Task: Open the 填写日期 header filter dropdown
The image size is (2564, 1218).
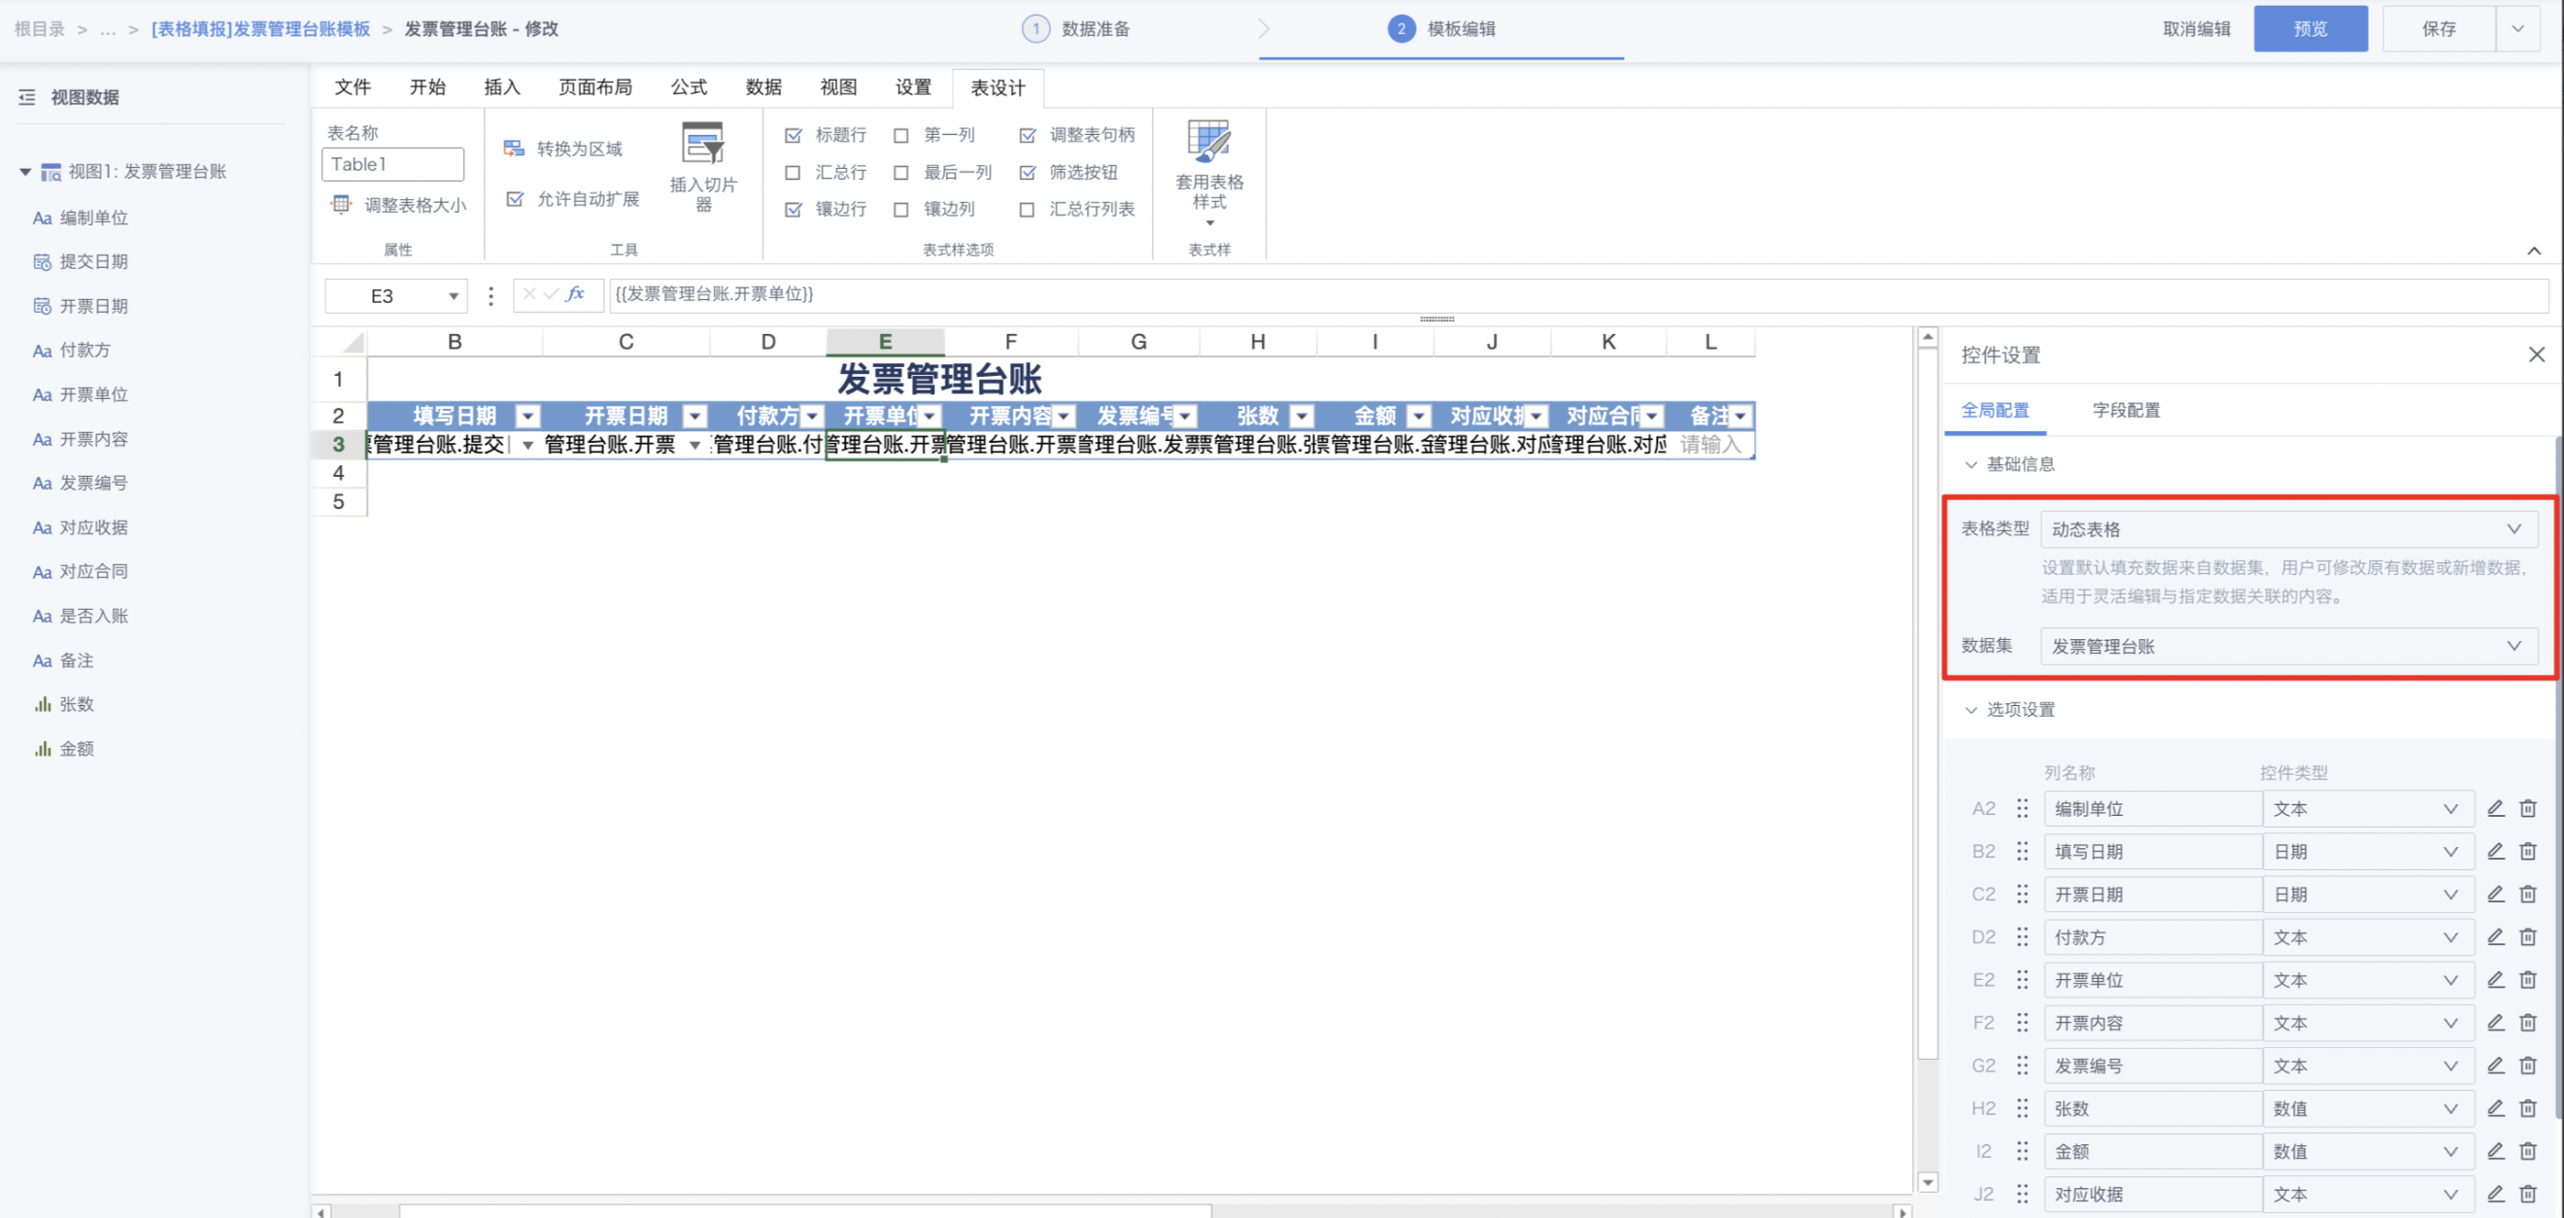Action: point(528,416)
